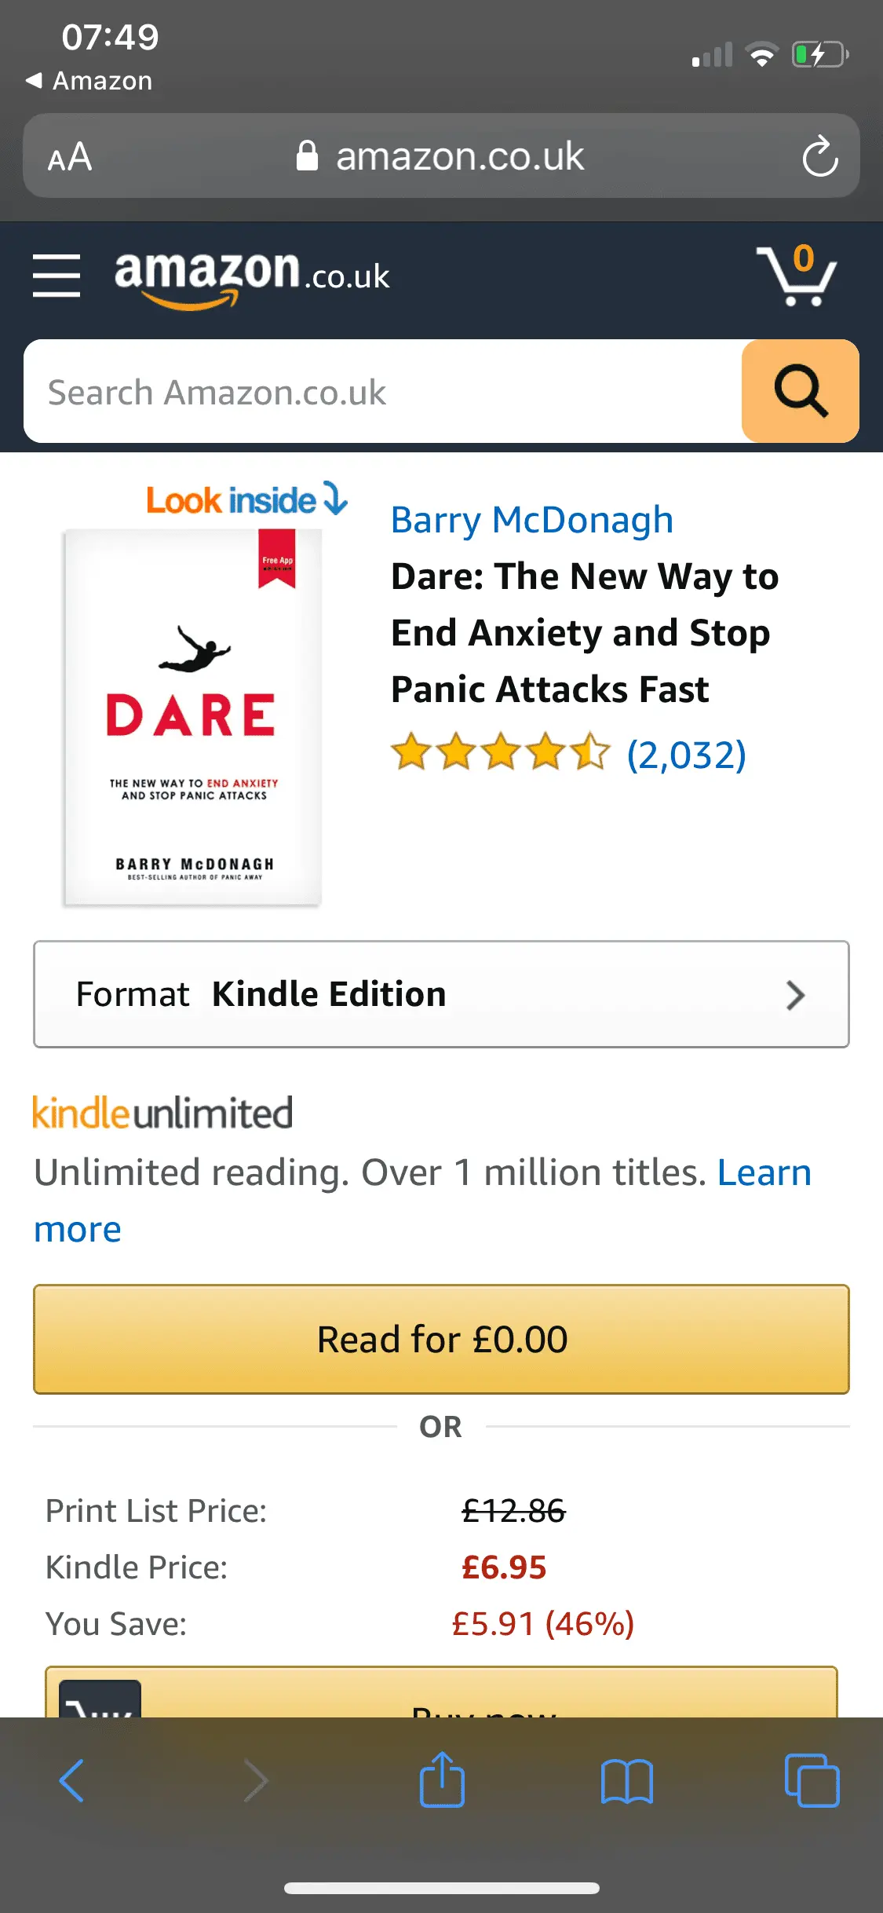Click Read for £0.00 button
883x1913 pixels.
coord(441,1339)
